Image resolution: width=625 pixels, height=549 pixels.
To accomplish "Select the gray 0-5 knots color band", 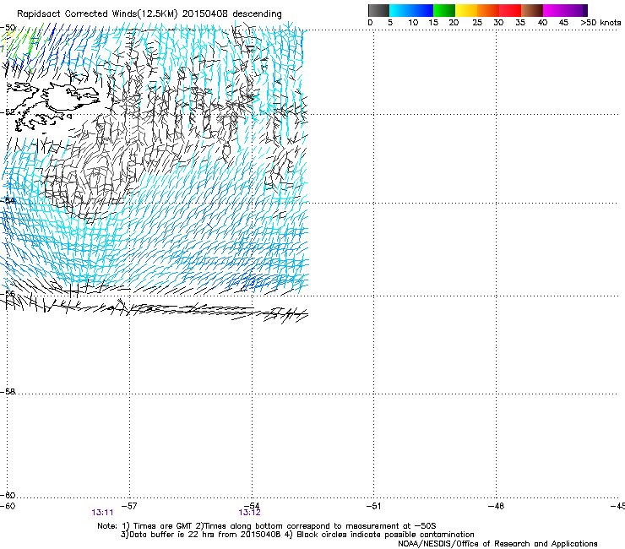I will click(x=378, y=10).
